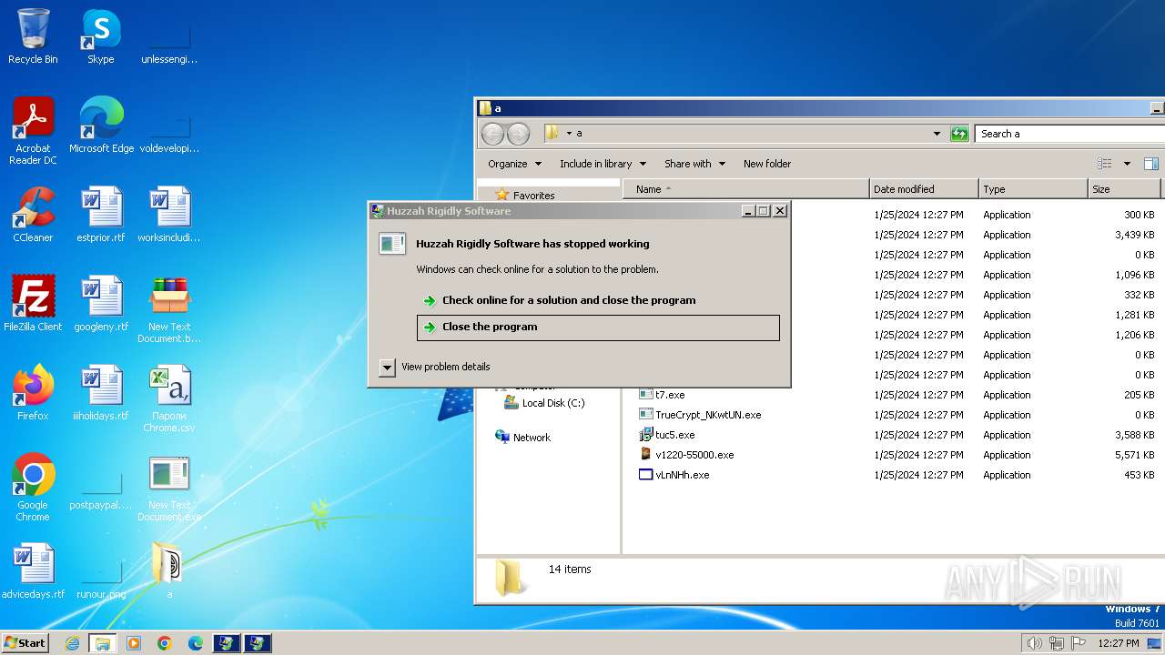Viewport: 1165px width, 655px height.
Task: Open the folder named a on desktop
Action: click(169, 570)
